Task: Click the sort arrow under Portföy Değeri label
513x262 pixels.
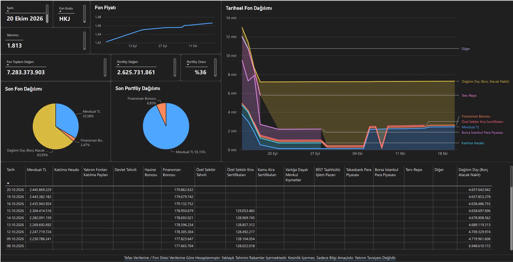Action: point(118,65)
